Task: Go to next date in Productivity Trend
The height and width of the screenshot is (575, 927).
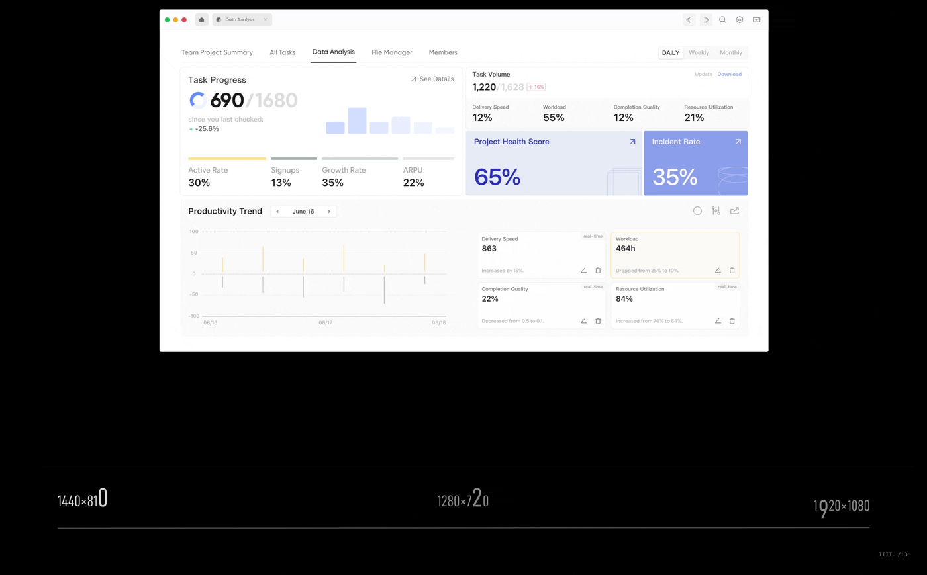Action: 329,212
